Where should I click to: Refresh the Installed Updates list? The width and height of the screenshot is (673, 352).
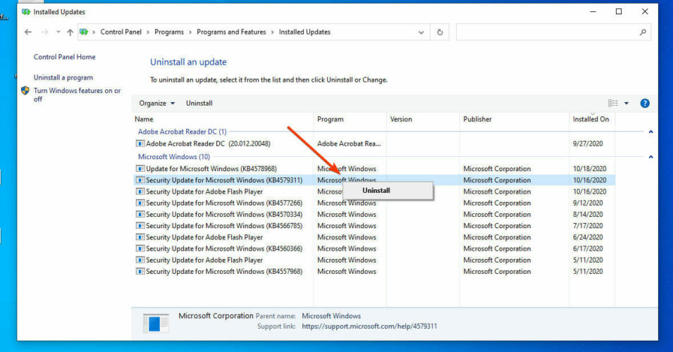coord(440,32)
